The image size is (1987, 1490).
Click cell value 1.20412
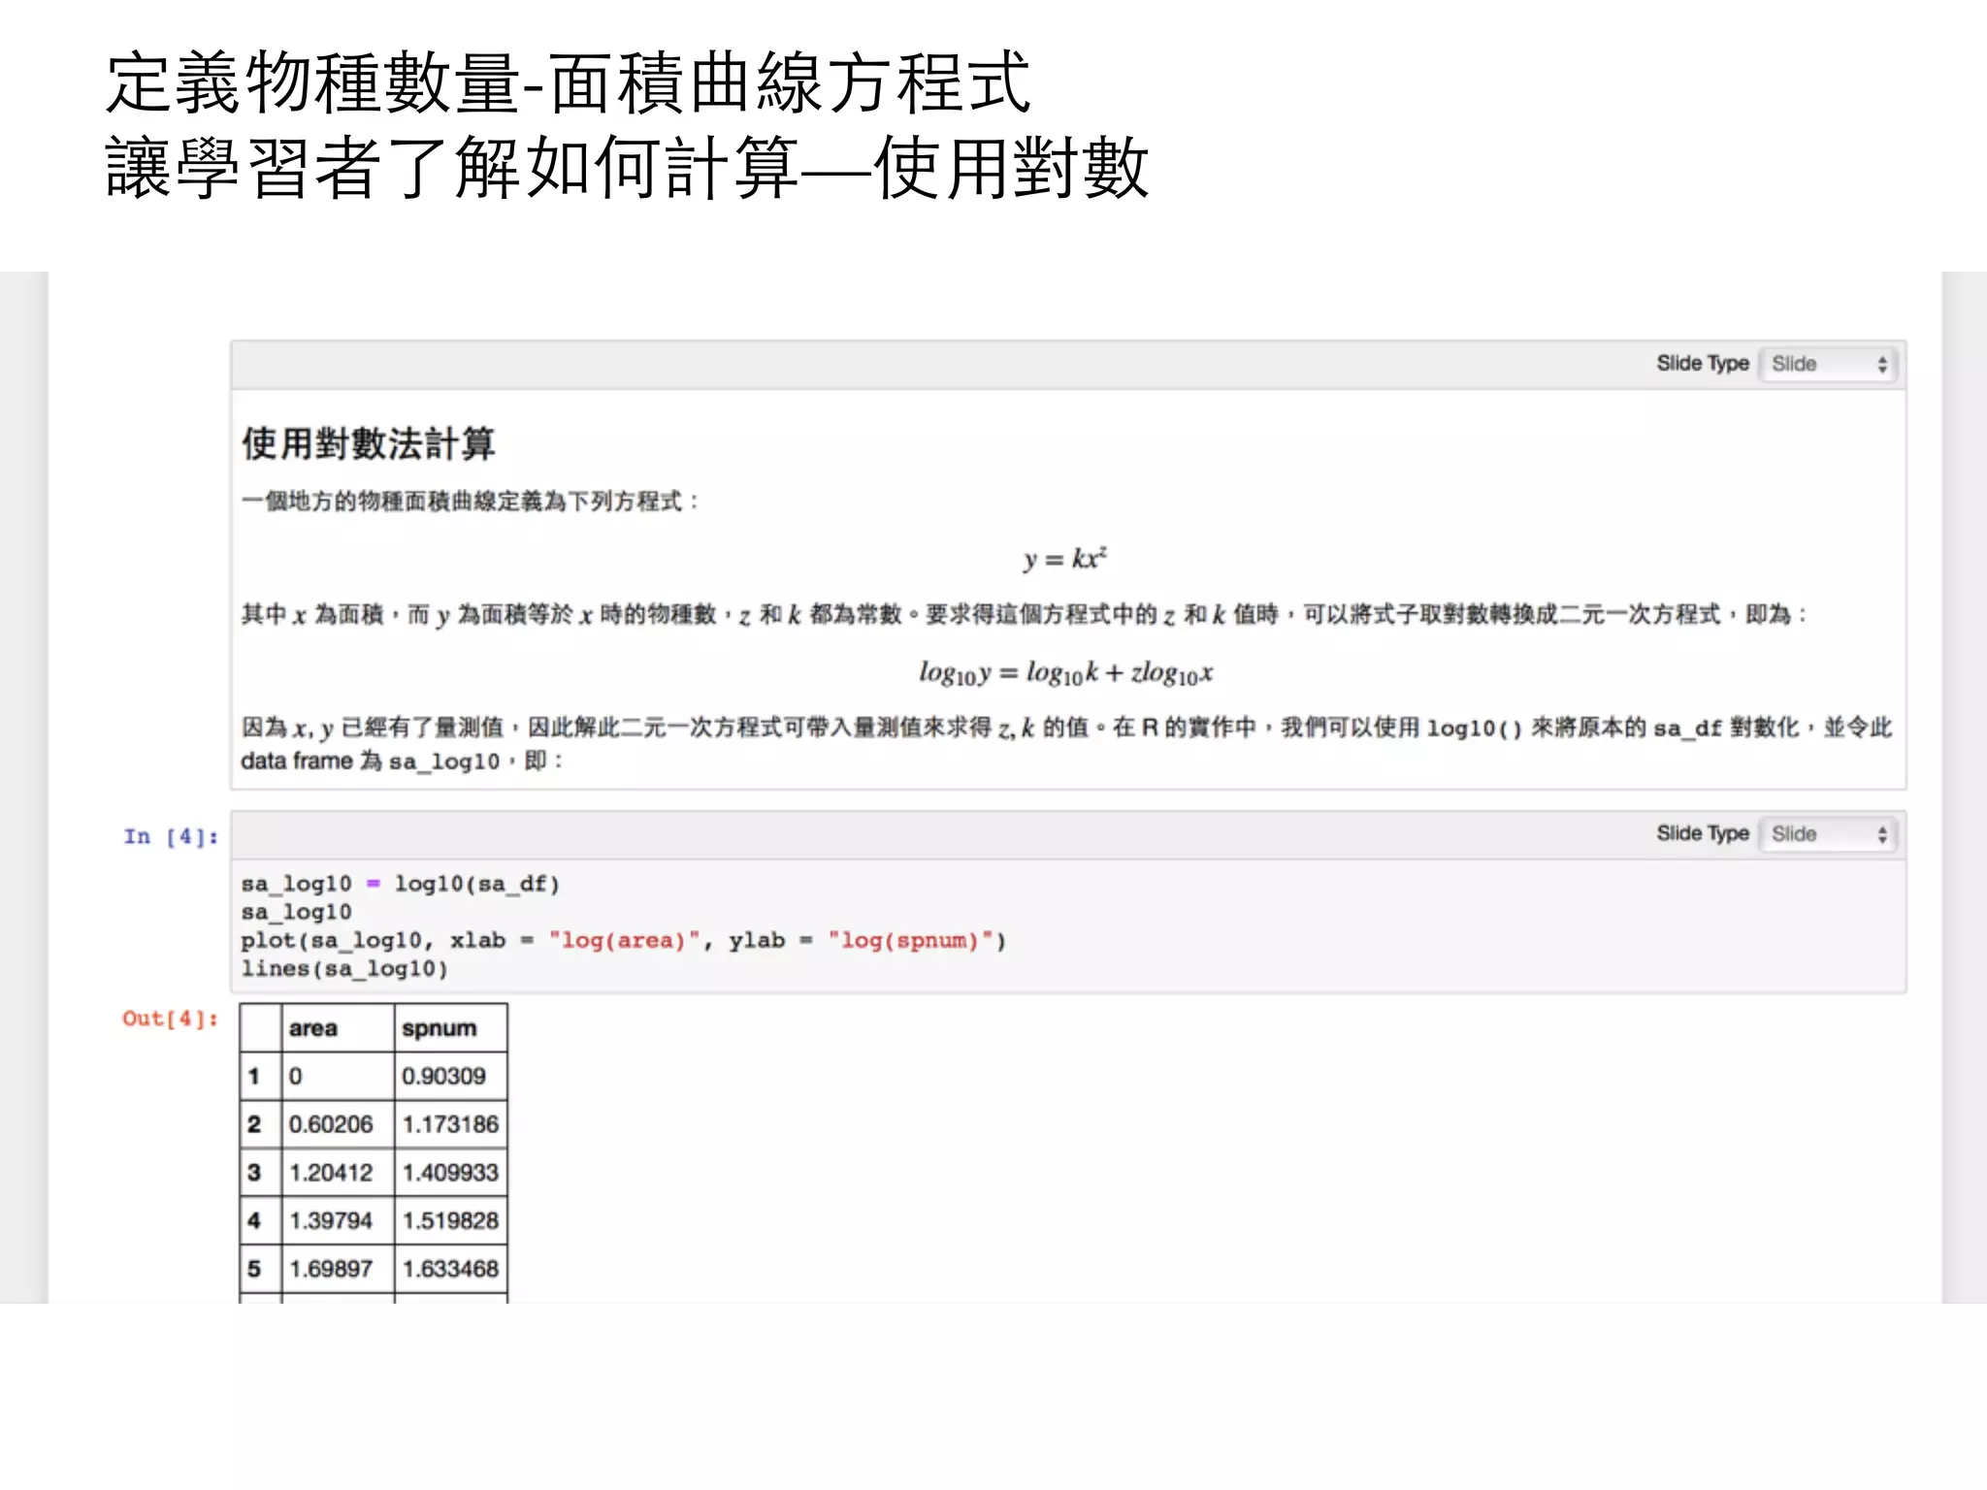[331, 1173]
